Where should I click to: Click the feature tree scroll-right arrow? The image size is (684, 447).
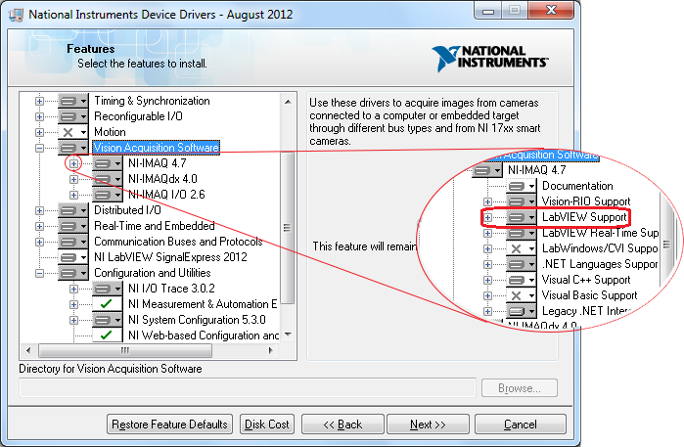coord(270,350)
